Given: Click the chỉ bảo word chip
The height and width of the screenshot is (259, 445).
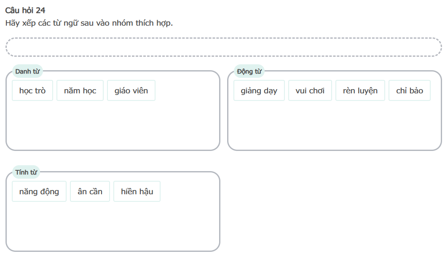Looking at the screenshot, I should [x=410, y=90].
